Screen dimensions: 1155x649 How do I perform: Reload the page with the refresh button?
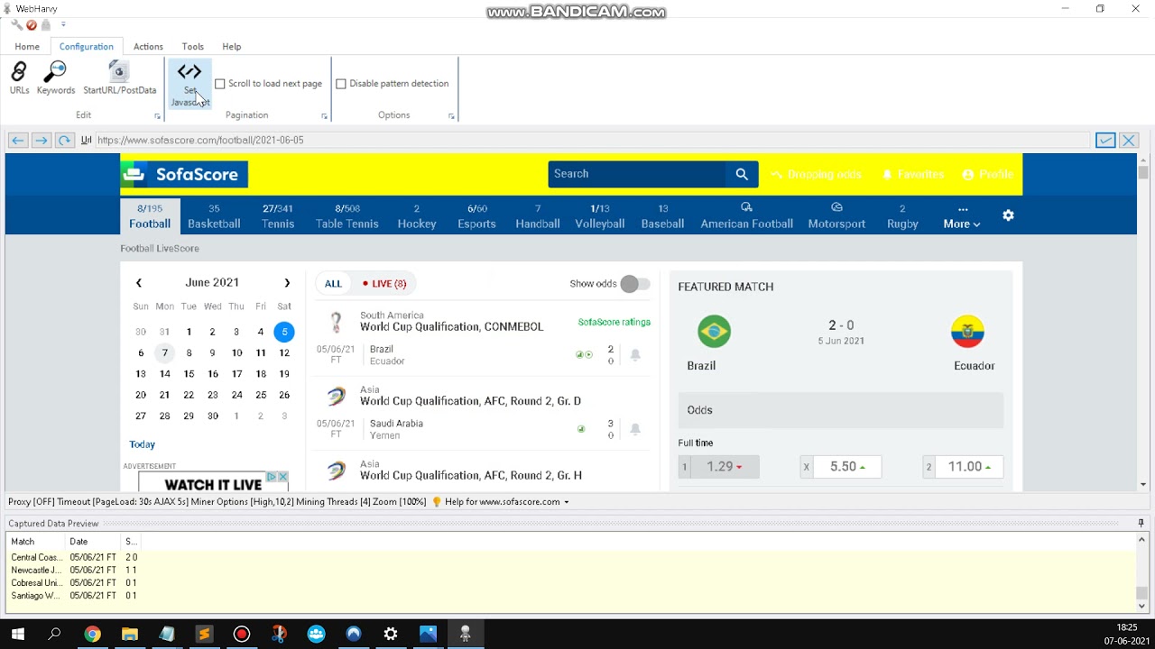click(64, 140)
